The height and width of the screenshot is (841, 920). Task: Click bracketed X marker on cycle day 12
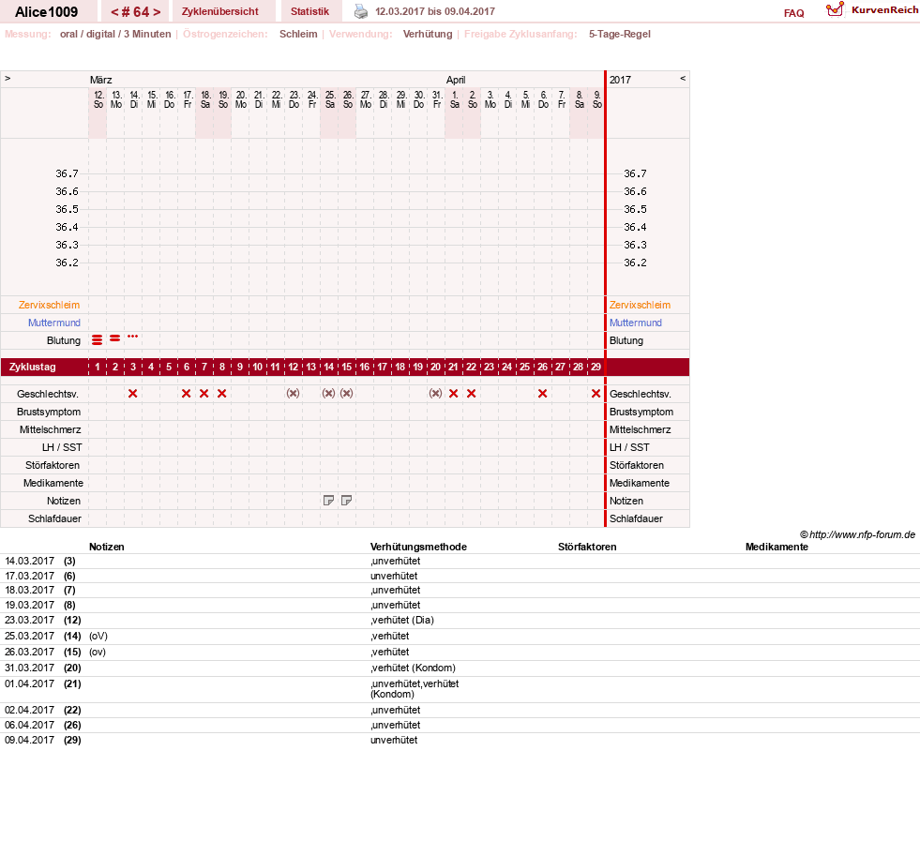(x=293, y=394)
